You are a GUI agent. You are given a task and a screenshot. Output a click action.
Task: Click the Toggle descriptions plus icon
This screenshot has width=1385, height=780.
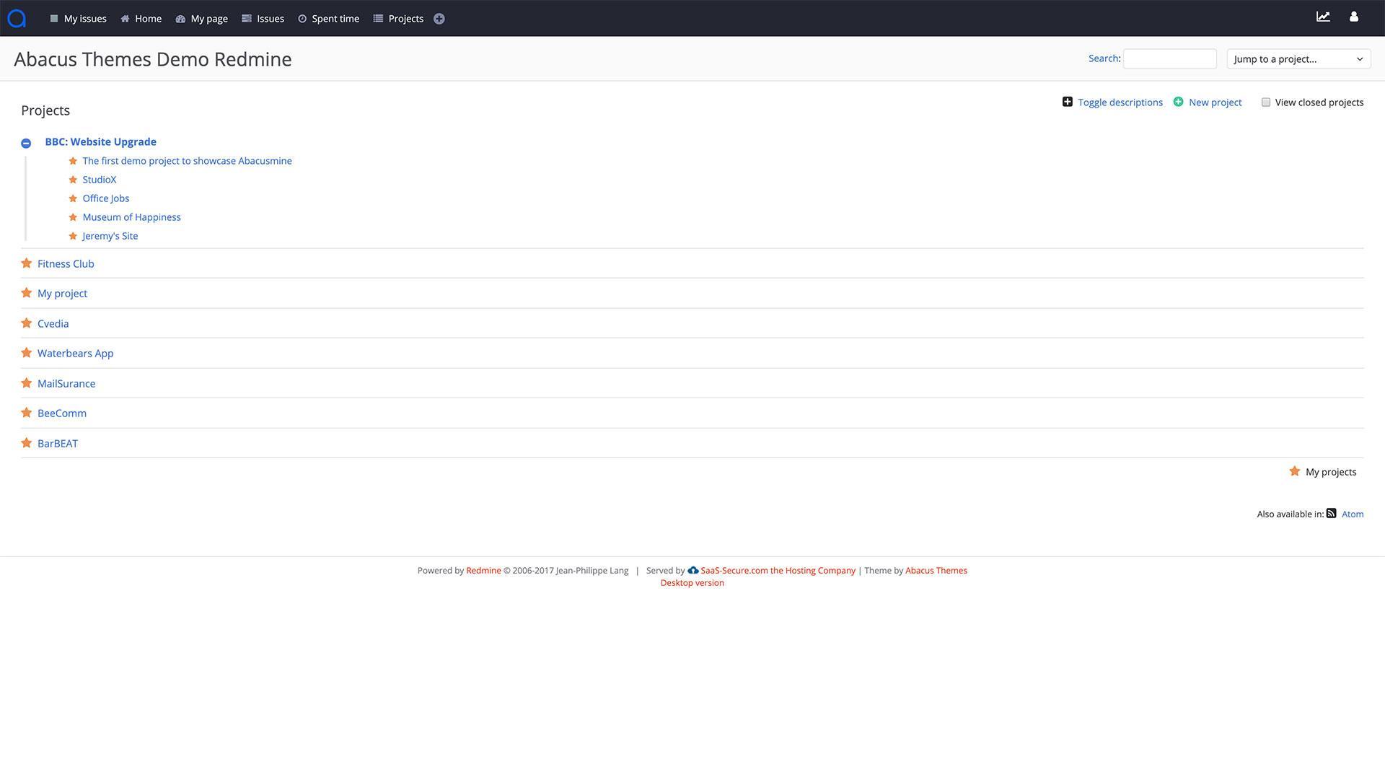click(1068, 102)
